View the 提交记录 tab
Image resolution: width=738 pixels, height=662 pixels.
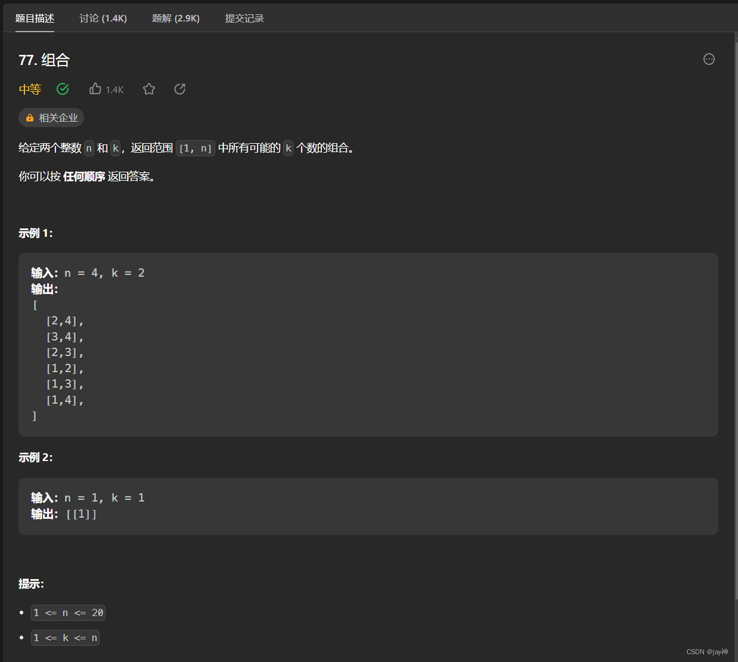244,18
